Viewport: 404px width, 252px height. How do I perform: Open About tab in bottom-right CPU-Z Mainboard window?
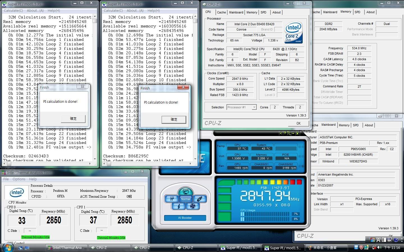(x=369, y=125)
